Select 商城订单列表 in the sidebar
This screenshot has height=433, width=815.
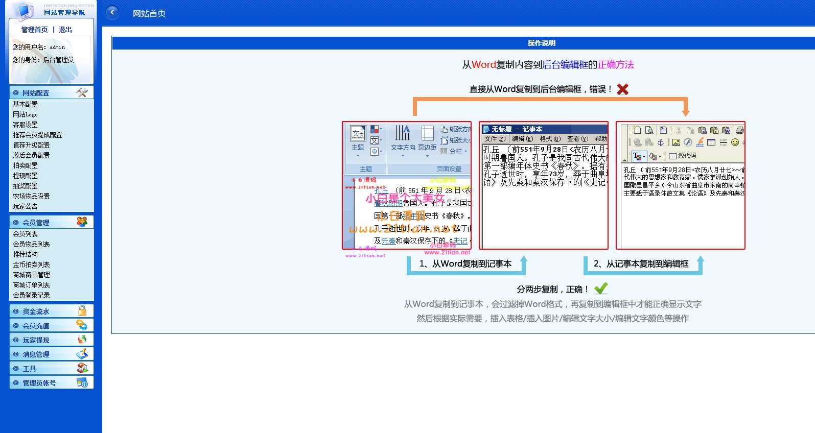(x=31, y=285)
